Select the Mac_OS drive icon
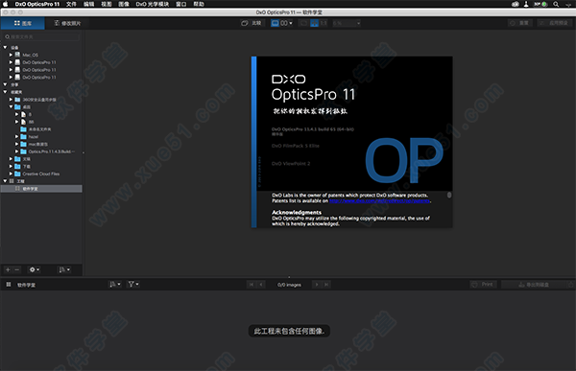 pos(17,55)
